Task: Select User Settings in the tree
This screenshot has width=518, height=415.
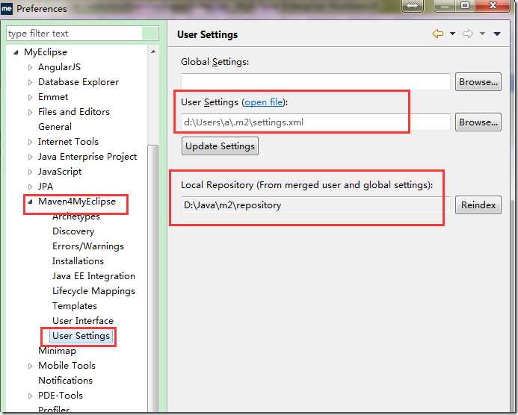Action: tap(81, 336)
